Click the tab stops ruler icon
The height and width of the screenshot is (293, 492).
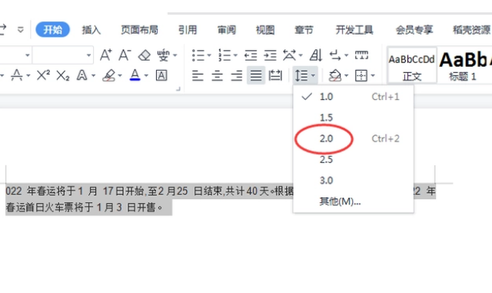pos(361,55)
